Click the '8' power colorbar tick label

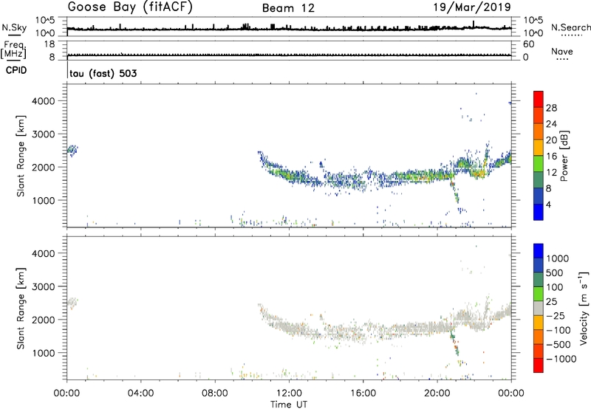click(549, 188)
